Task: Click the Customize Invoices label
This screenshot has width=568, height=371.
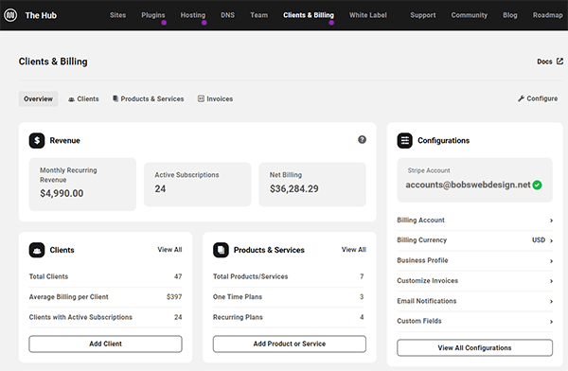Action: pyautogui.click(x=428, y=281)
